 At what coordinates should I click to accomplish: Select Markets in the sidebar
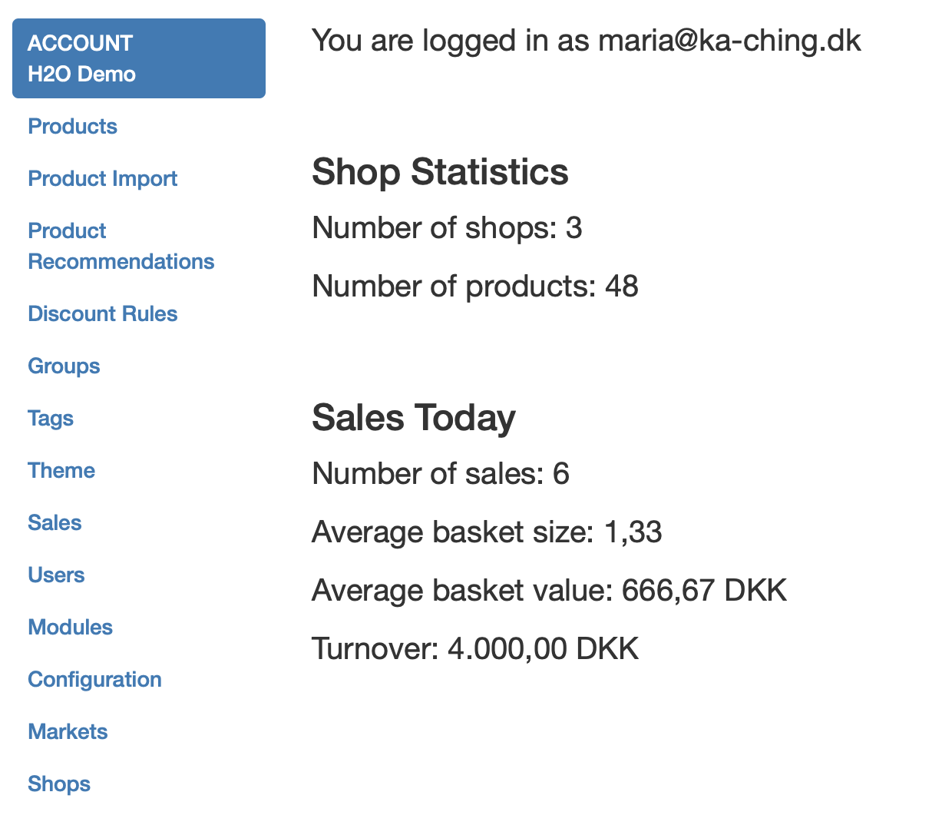pos(68,731)
